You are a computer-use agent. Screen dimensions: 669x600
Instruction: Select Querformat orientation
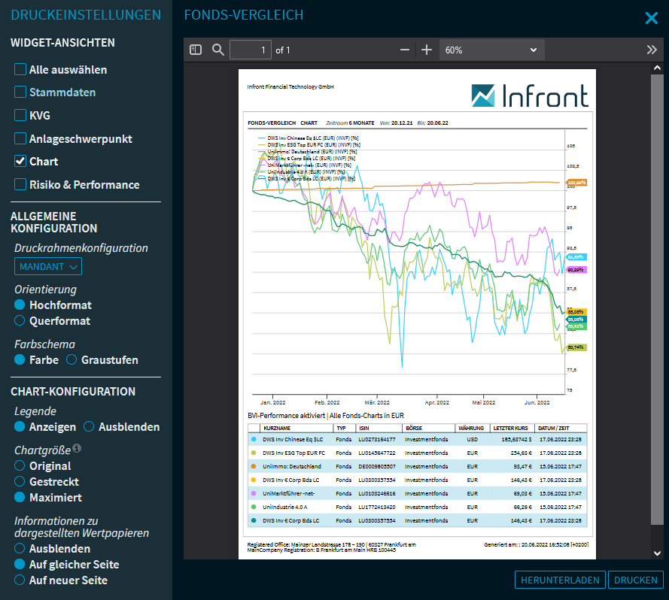click(x=20, y=321)
